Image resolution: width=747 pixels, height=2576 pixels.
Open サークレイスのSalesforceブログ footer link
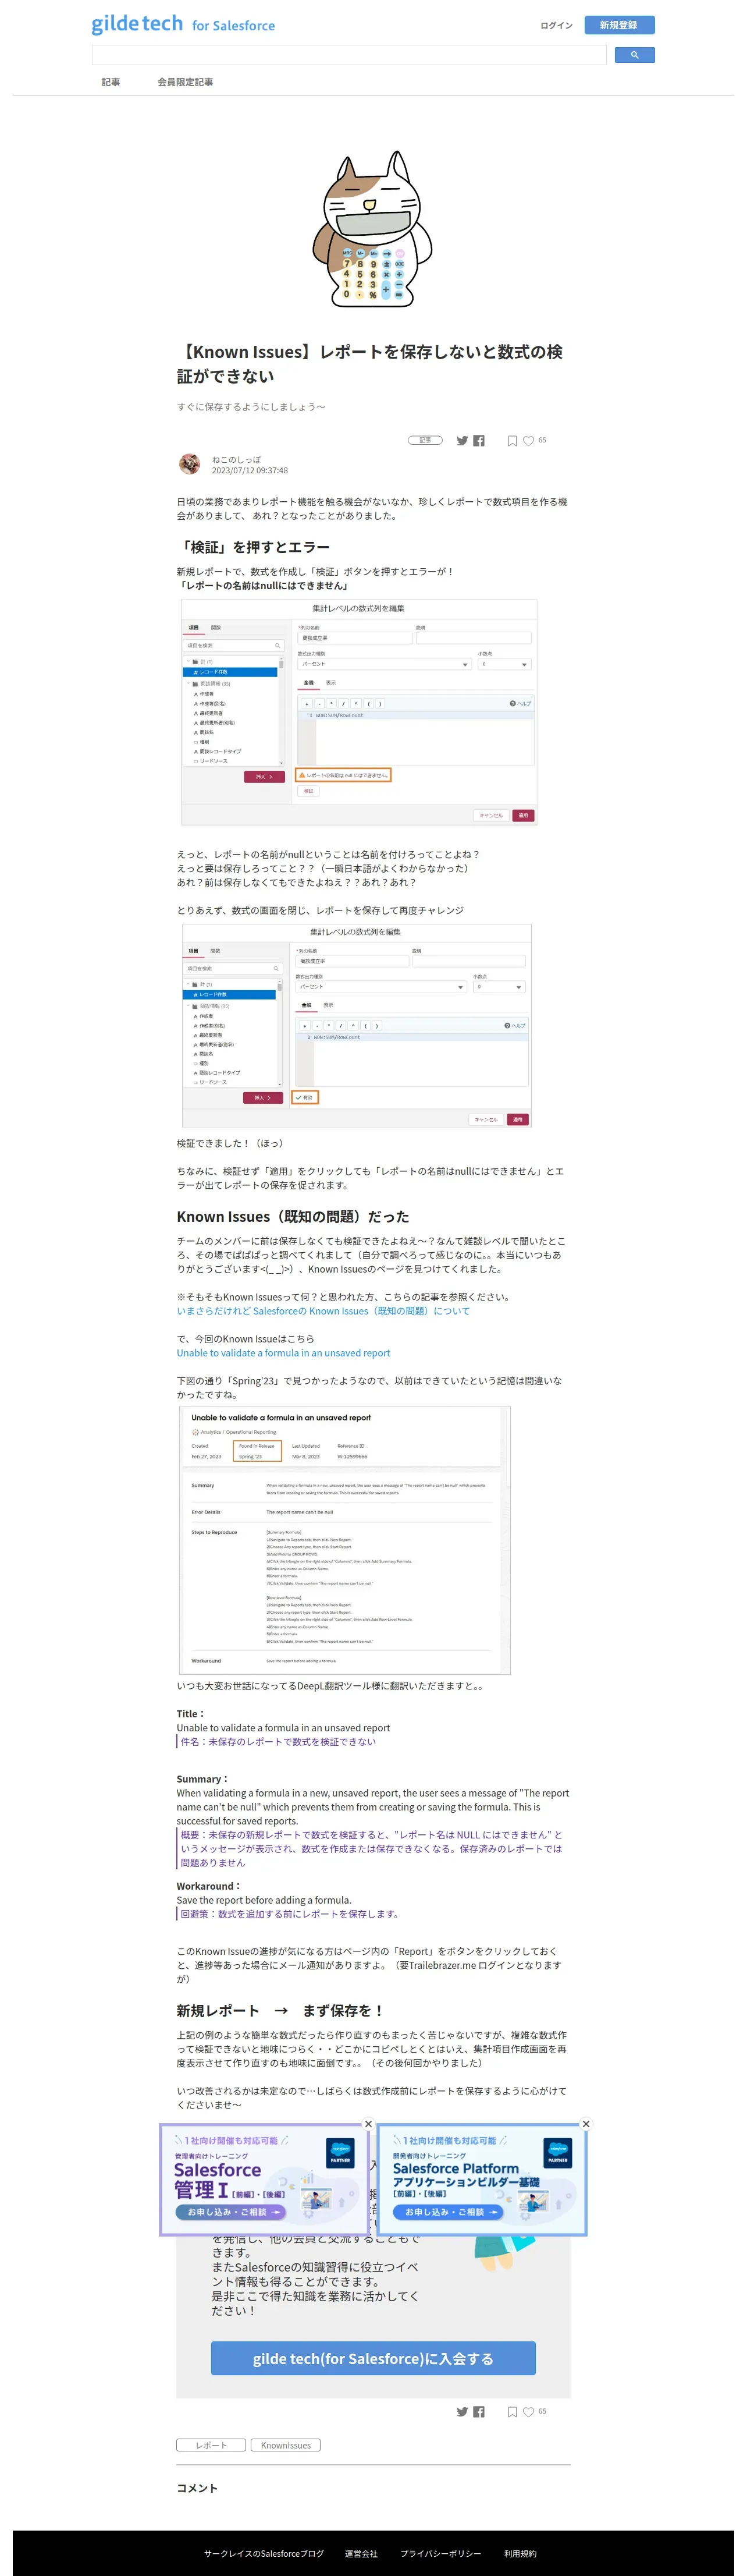coord(264,2553)
